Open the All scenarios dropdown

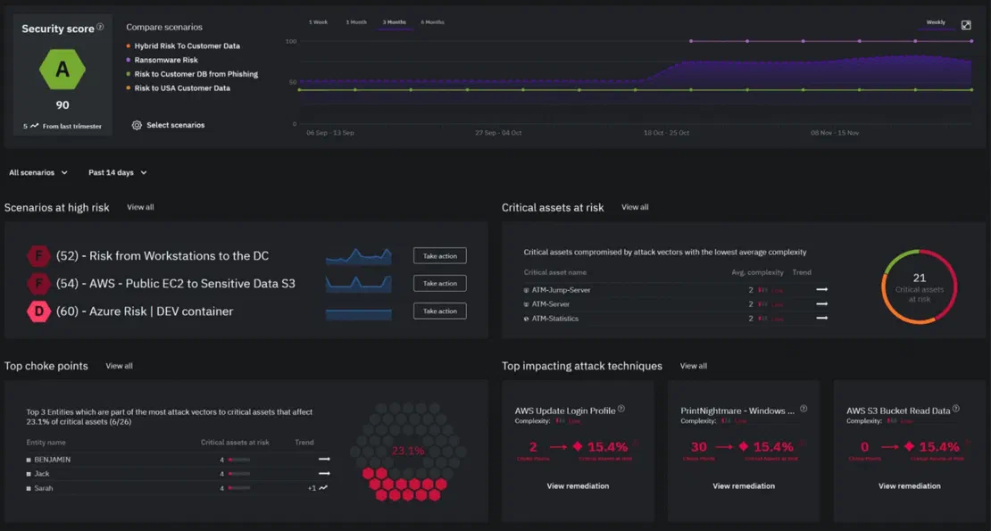[x=37, y=172]
